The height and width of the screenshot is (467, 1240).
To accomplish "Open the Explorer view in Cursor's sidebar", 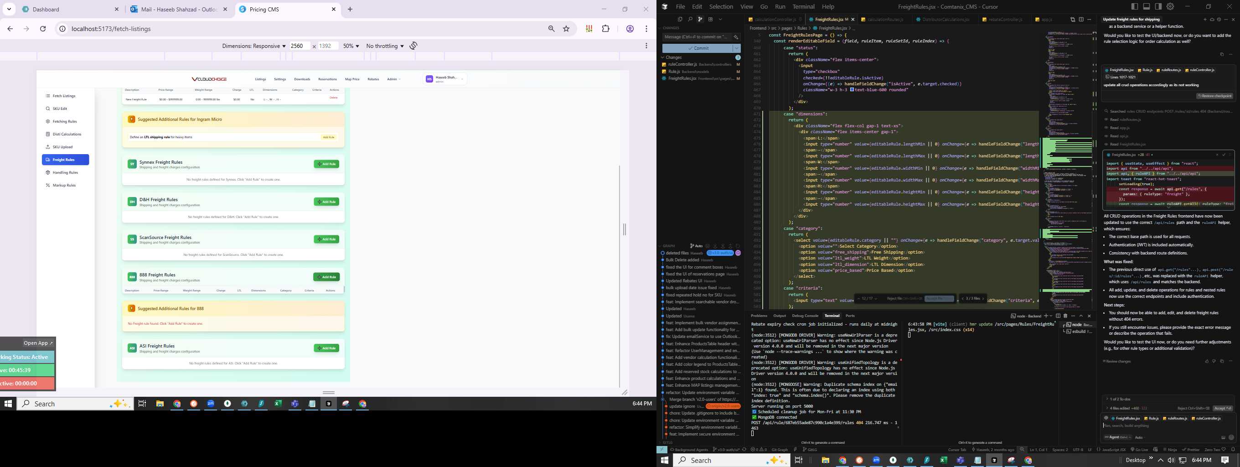I will [x=680, y=20].
